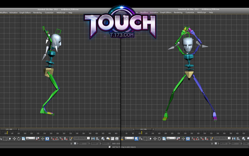Toggle Spinner Snap in left window toolbar

[66, 139]
